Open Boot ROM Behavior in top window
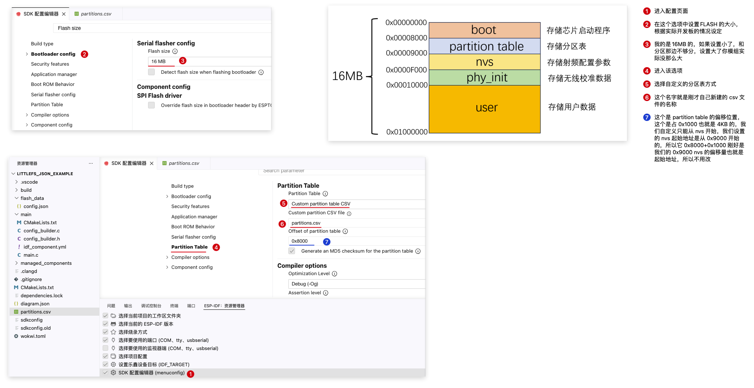 click(x=53, y=84)
